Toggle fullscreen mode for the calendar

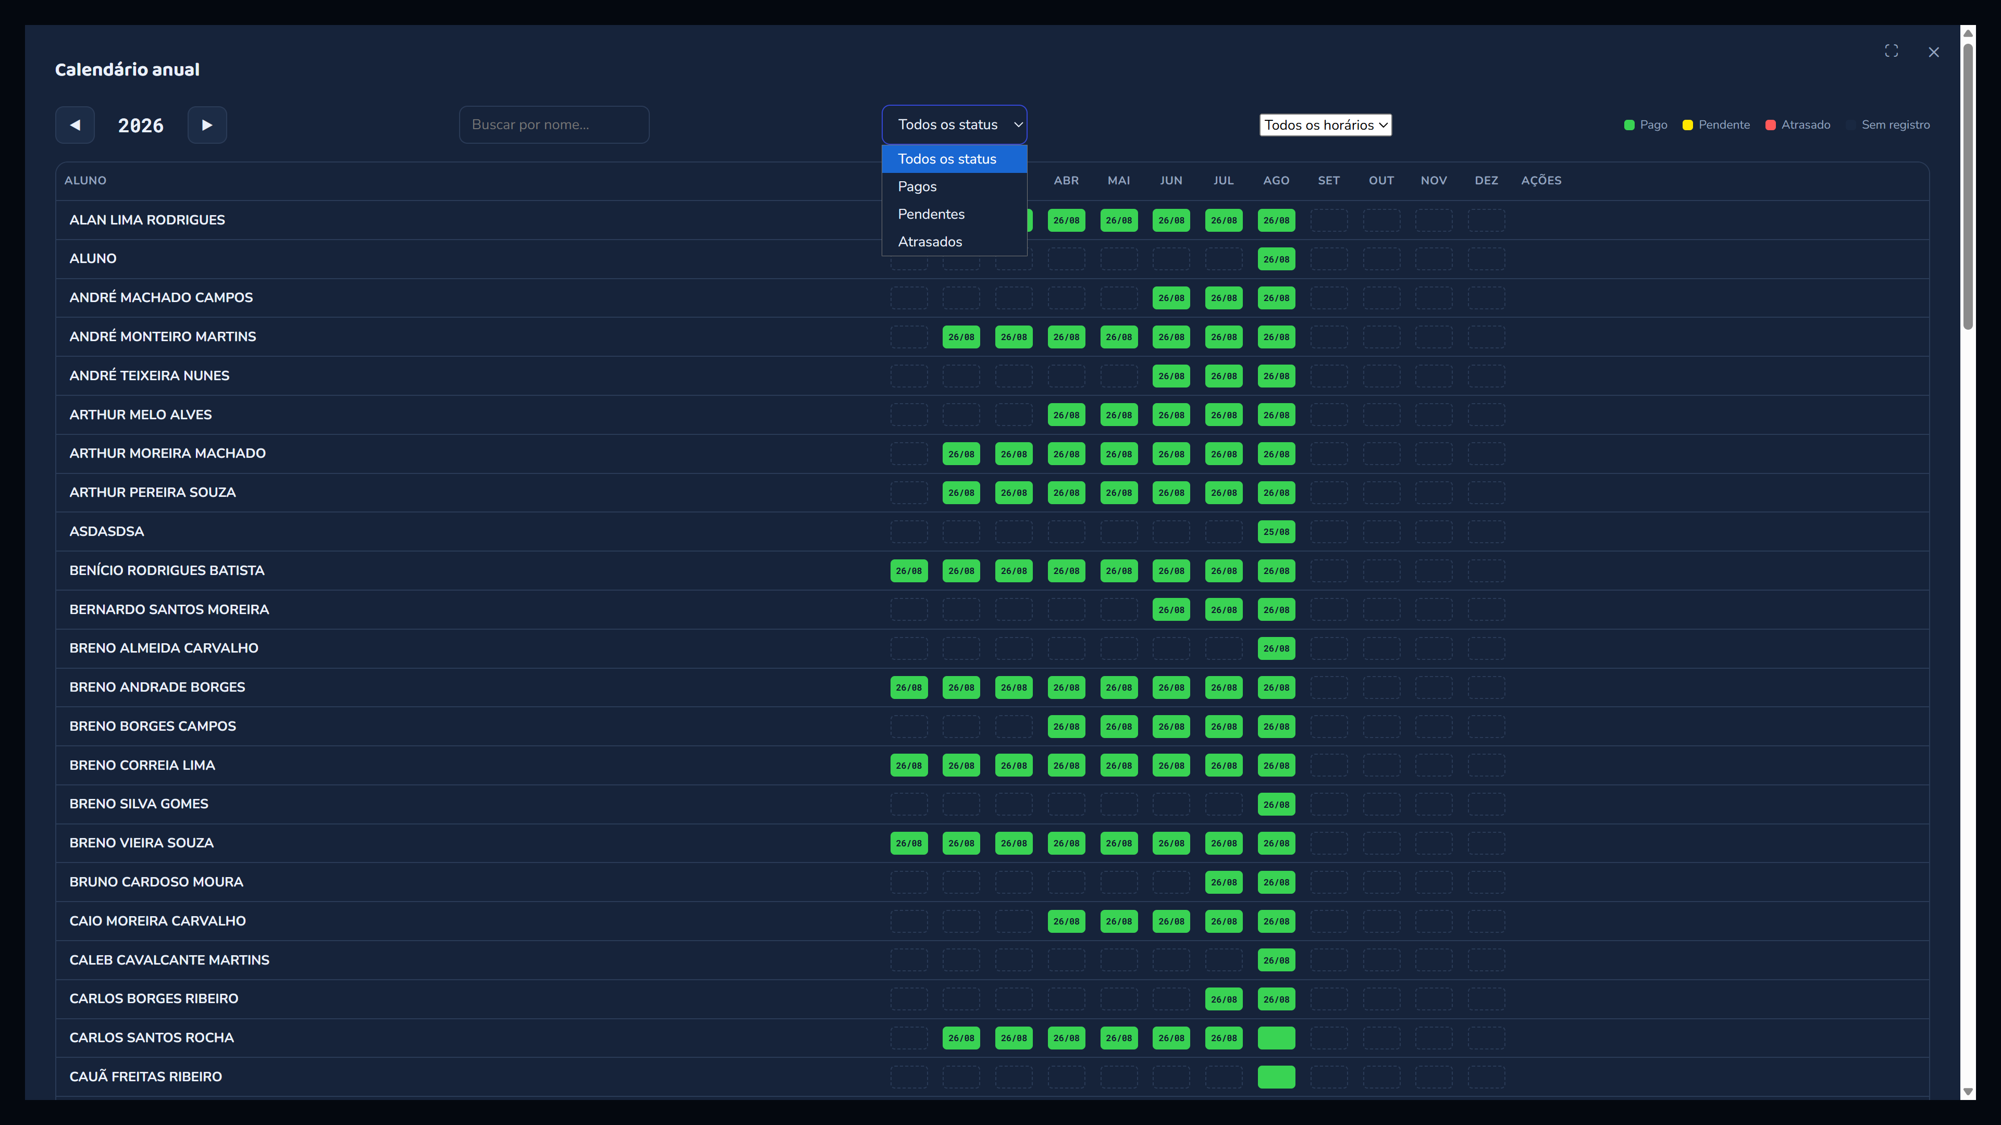1892,51
